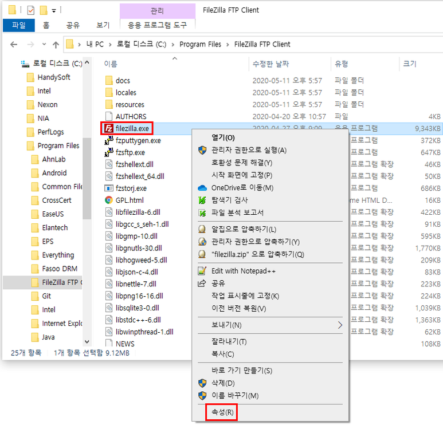This screenshot has width=443, height=425.
Task: Click the fzstorj.exe application icon
Action: [109, 188]
